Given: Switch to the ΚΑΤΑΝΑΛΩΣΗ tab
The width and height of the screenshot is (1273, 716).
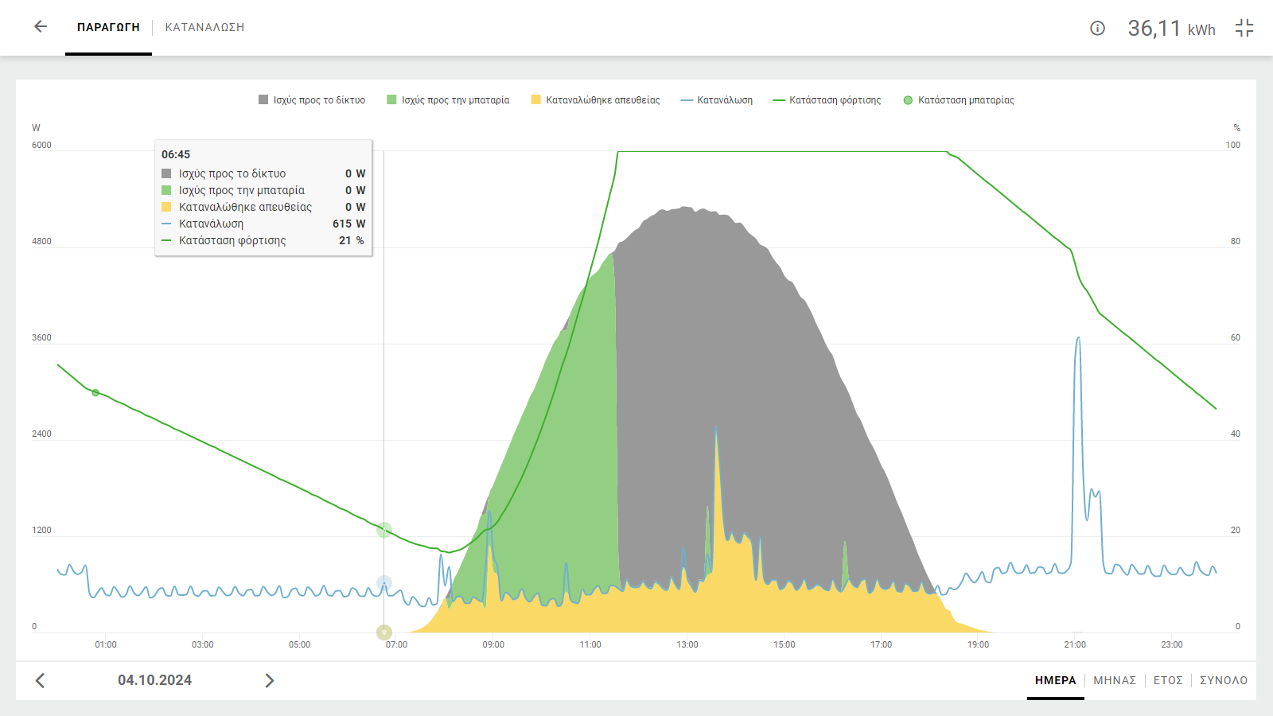Looking at the screenshot, I should click(204, 27).
